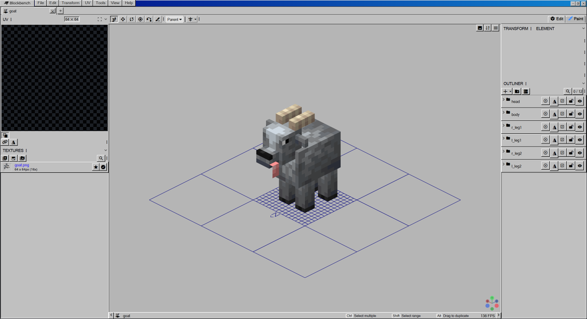Select the Vertex Snap tool in the toolbar
The image size is (587, 319).
149,19
